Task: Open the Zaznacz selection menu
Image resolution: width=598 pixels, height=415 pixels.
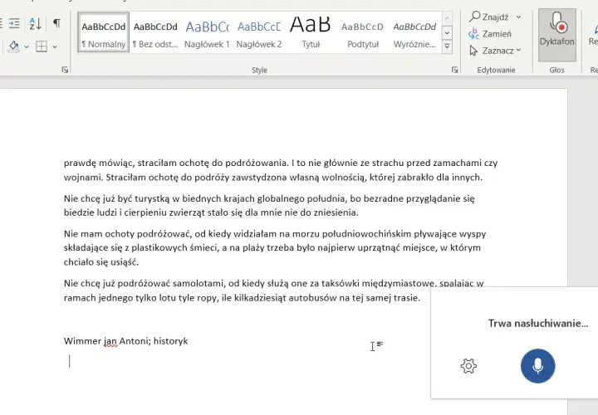Action: pos(495,51)
